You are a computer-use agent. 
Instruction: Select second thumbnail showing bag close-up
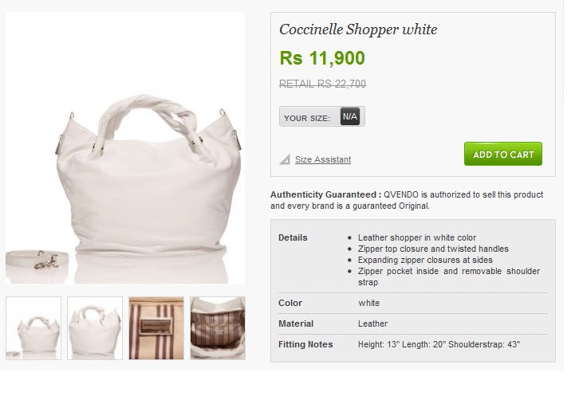pyautogui.click(x=95, y=328)
